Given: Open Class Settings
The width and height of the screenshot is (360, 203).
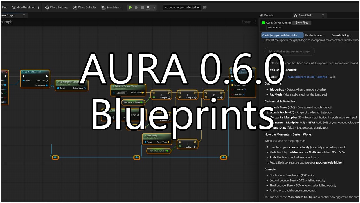Looking at the screenshot, I should 57,8.
